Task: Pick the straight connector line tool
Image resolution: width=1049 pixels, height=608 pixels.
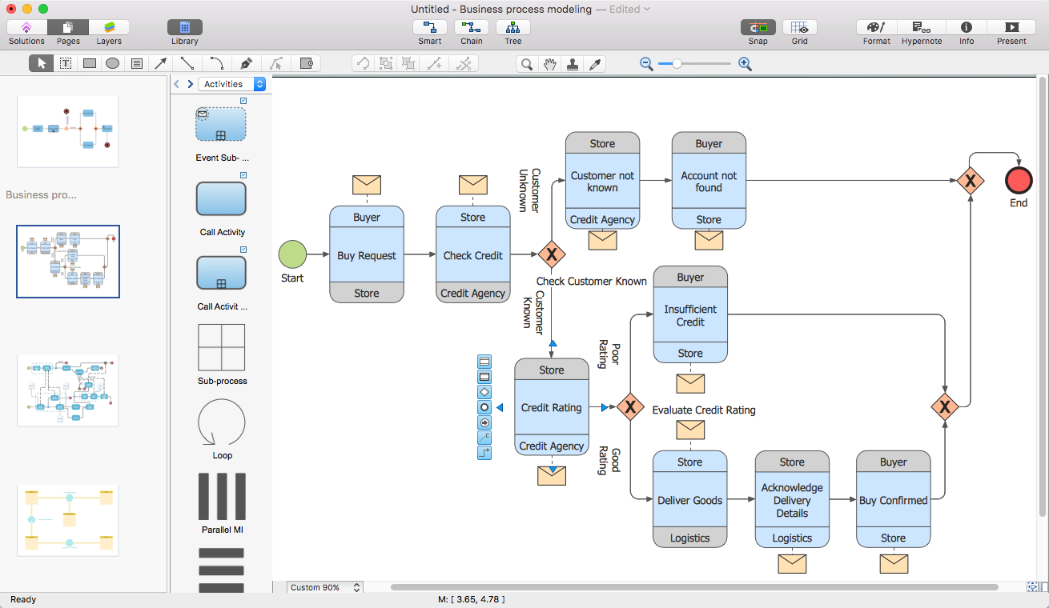Action: point(187,64)
